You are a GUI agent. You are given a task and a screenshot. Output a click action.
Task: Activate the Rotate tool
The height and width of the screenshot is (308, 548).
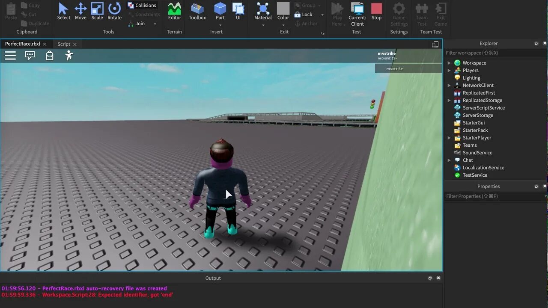pos(114,12)
